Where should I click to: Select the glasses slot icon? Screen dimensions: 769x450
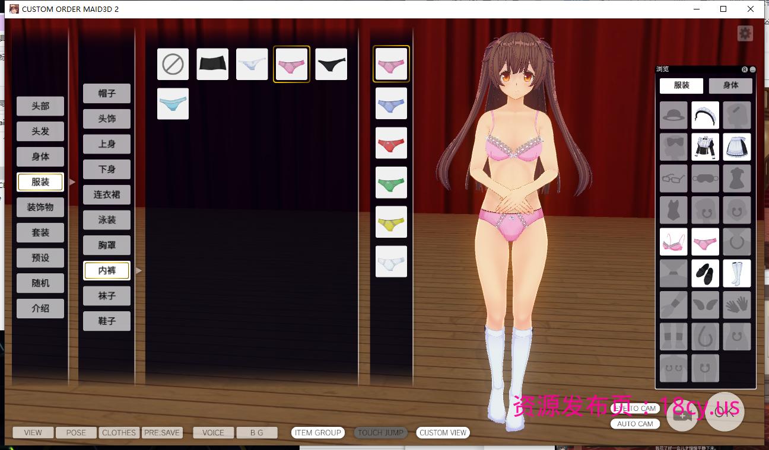point(673,178)
